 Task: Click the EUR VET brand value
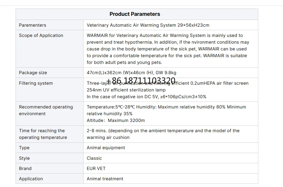click(x=96, y=169)
